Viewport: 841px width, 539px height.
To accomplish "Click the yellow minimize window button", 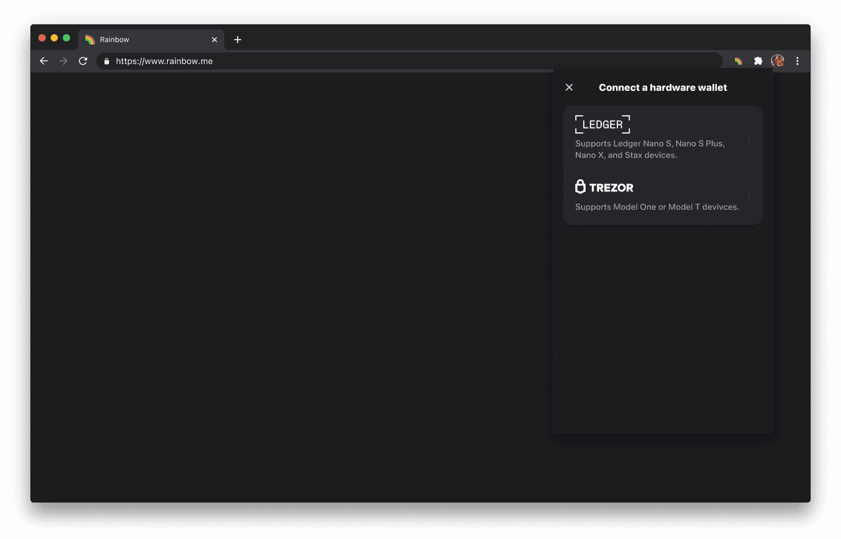I will pos(54,38).
